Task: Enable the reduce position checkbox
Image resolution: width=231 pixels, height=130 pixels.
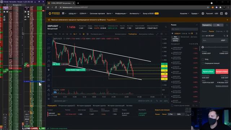Action: point(203,63)
